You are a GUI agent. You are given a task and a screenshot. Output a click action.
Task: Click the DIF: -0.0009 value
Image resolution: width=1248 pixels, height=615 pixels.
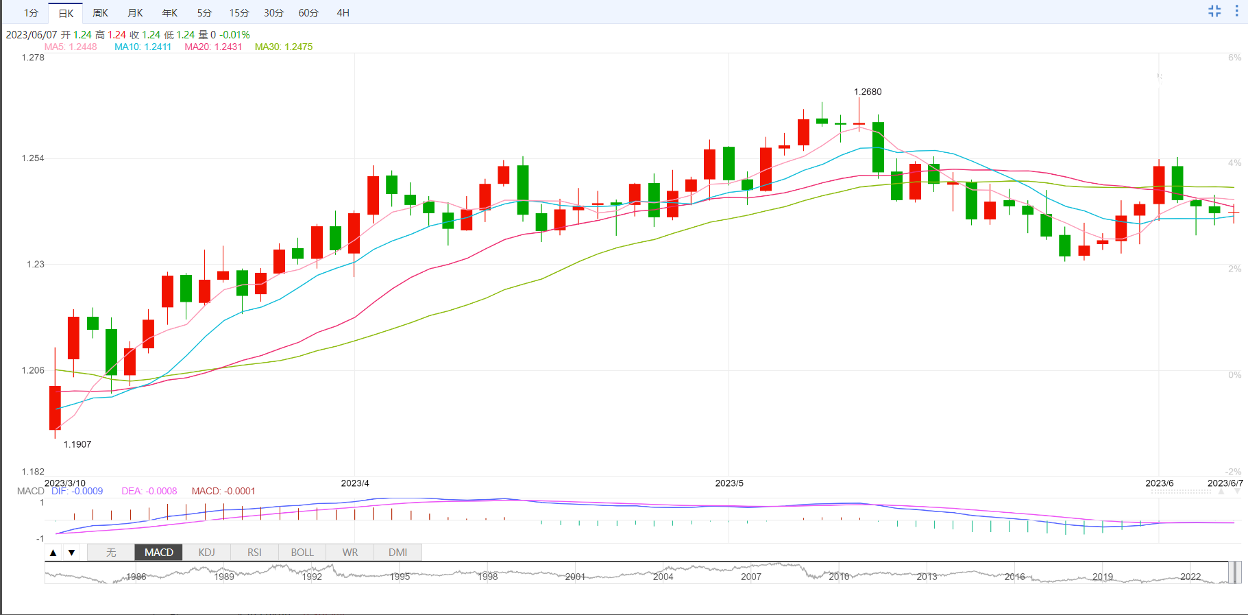pos(77,491)
